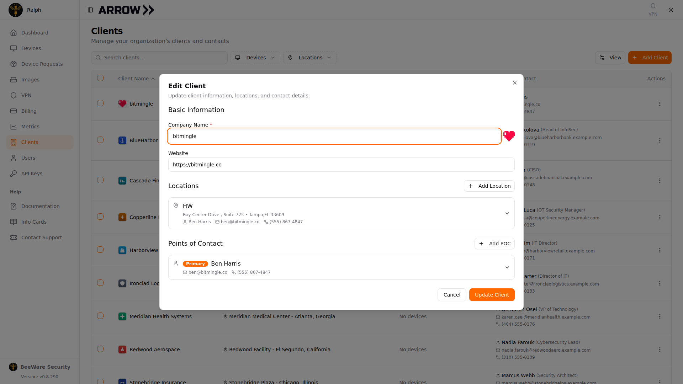The width and height of the screenshot is (683, 384).
Task: Click the Ironclad shield icon
Action: click(x=122, y=283)
